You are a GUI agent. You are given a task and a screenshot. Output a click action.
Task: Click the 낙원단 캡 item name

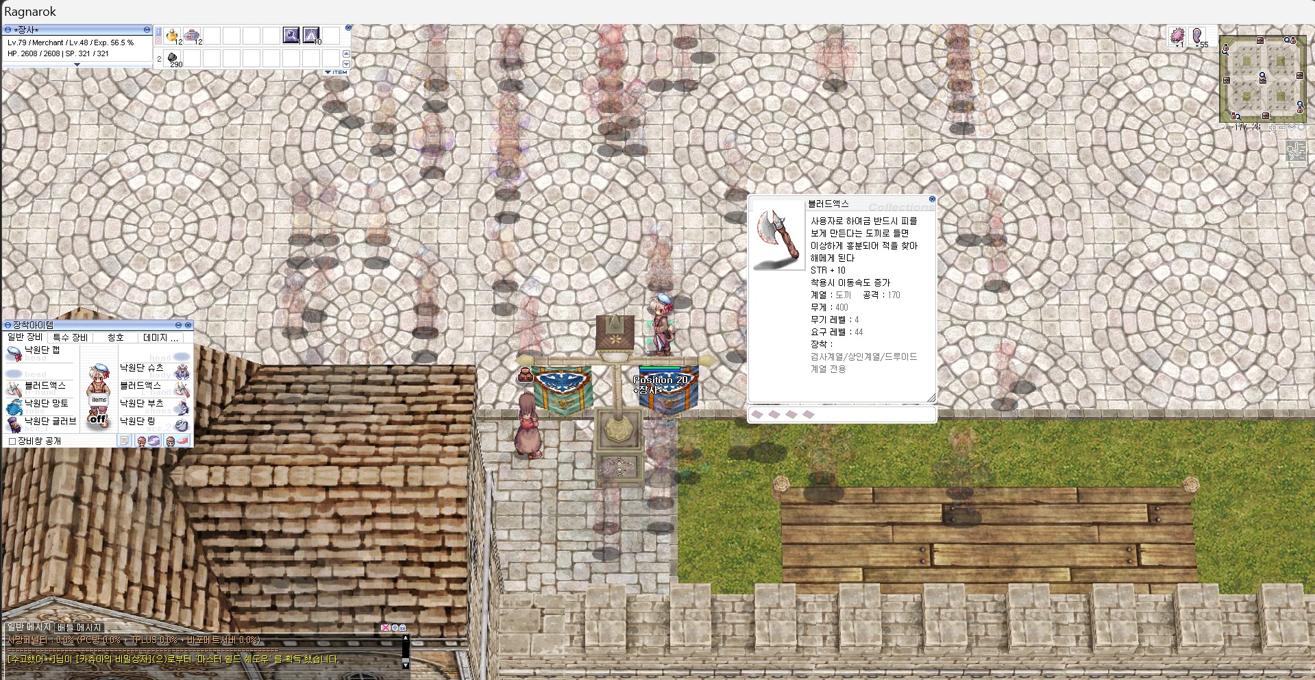pyautogui.click(x=42, y=350)
